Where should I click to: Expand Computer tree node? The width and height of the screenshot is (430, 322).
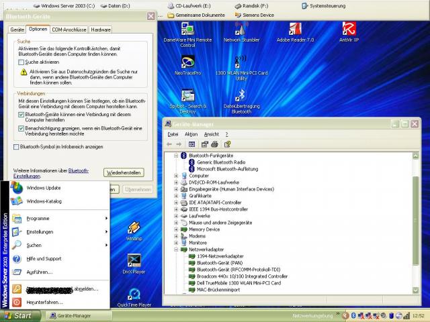[176, 176]
